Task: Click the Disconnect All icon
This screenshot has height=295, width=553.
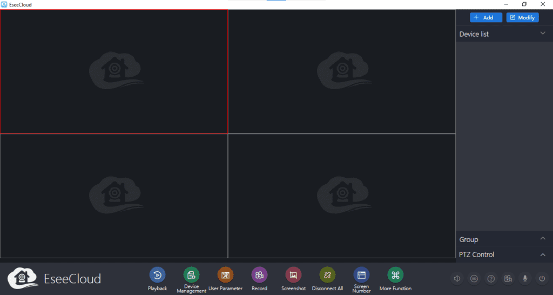Action: tap(327, 275)
